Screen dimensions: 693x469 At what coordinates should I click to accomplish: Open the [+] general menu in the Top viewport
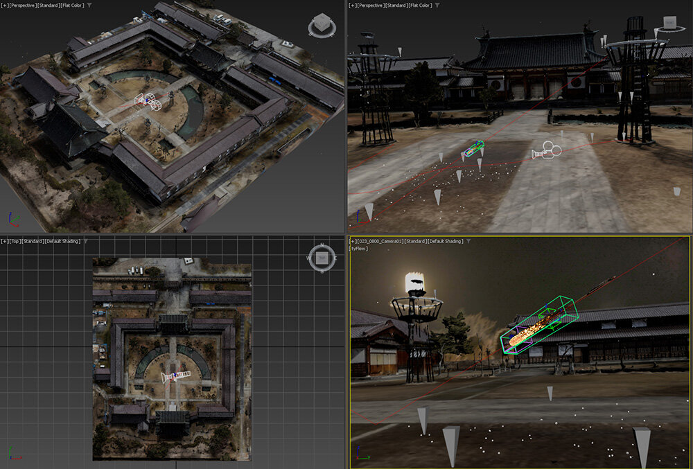[x=6, y=241]
